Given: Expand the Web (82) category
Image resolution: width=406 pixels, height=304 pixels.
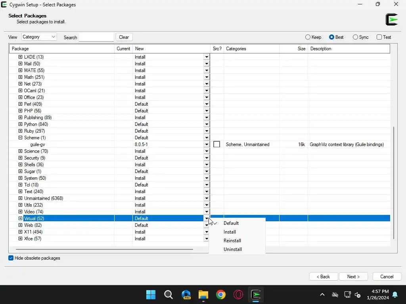Looking at the screenshot, I should tap(21, 225).
